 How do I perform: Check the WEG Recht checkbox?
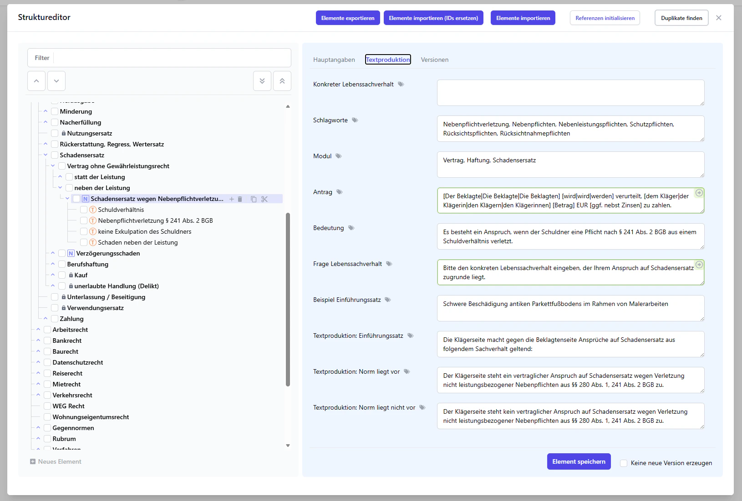tap(47, 406)
